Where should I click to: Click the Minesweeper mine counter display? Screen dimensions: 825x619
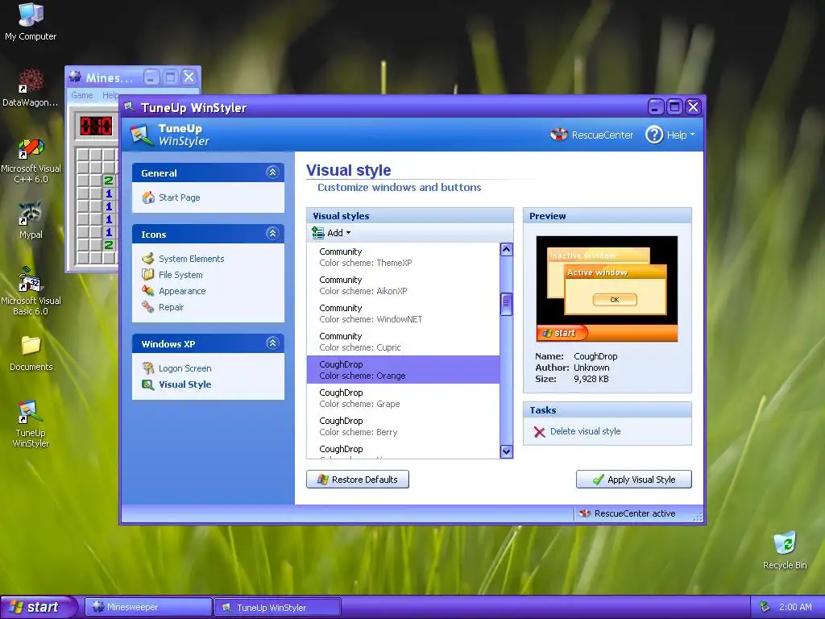96,127
